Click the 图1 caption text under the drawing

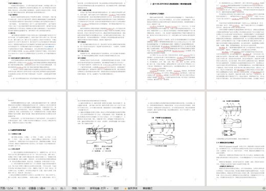click(x=103, y=146)
